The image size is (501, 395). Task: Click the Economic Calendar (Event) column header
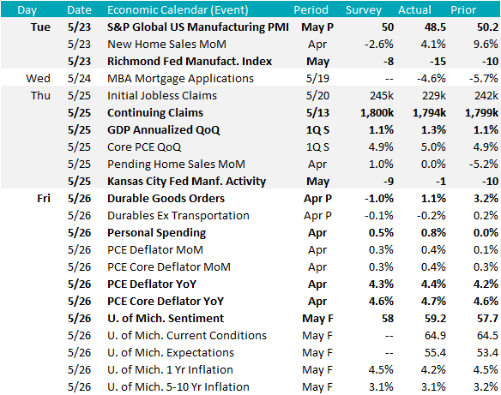(x=178, y=10)
